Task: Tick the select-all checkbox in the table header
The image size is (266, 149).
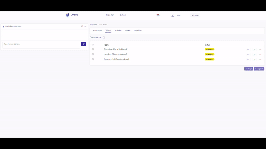Action: [x=93, y=45]
